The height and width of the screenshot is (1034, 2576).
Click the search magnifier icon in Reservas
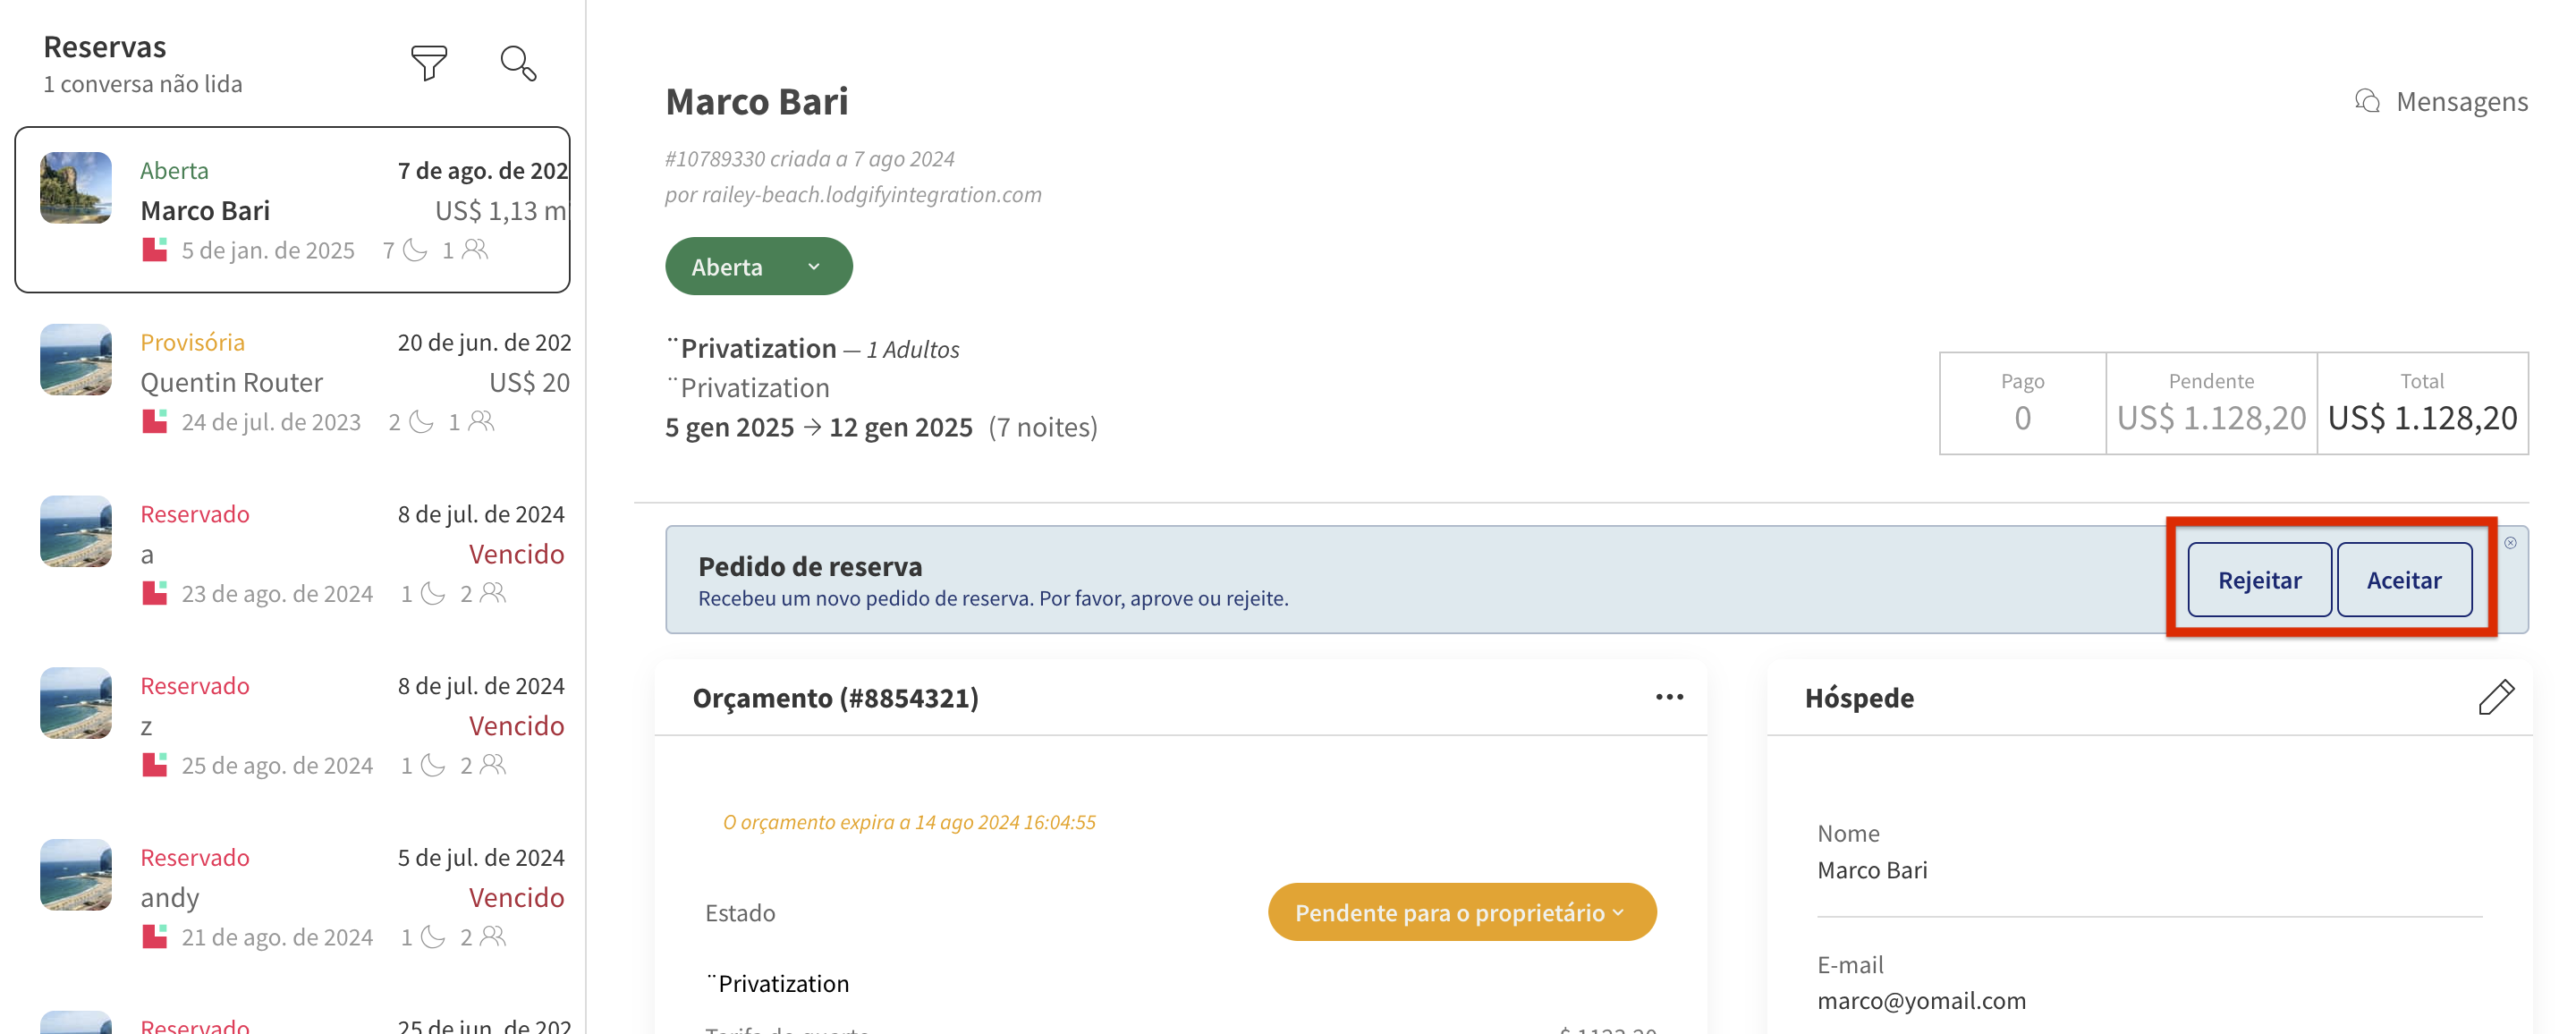(518, 63)
